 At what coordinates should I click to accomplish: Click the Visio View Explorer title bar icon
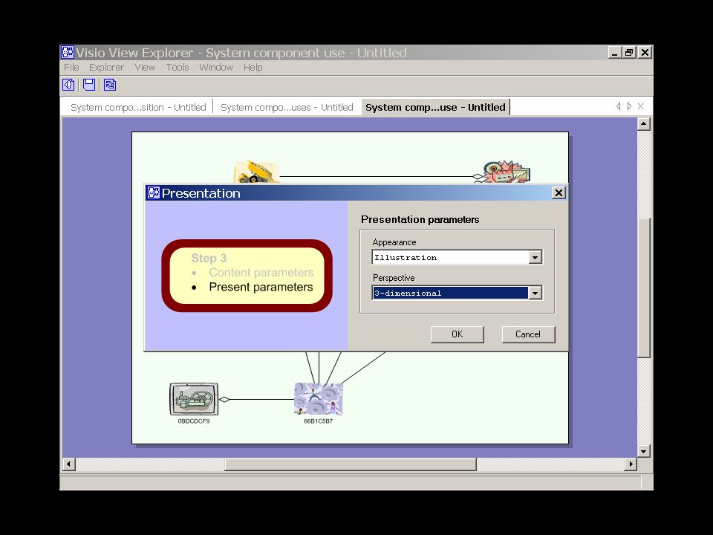(x=68, y=52)
